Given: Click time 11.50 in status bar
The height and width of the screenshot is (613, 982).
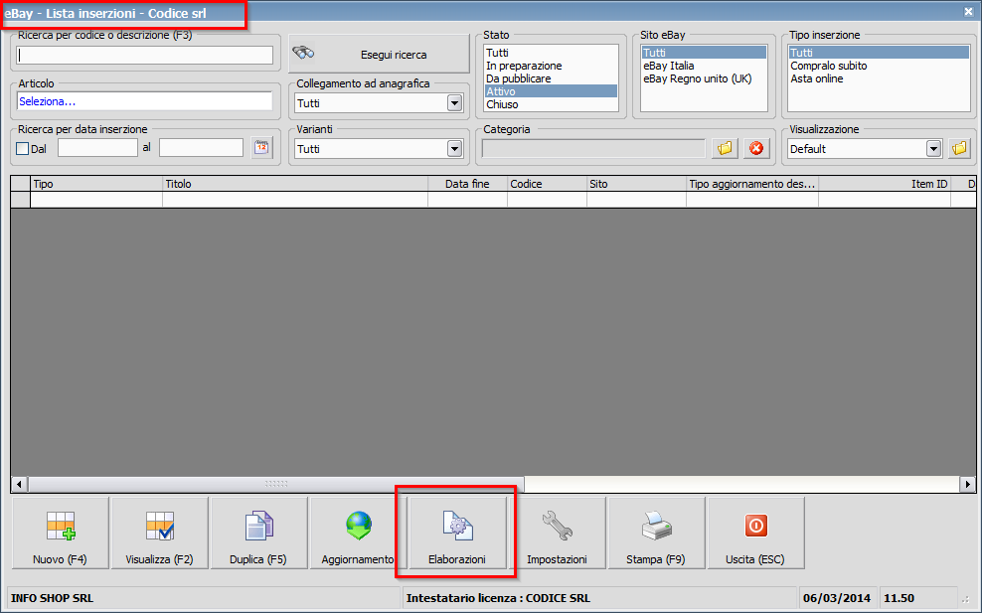Looking at the screenshot, I should [899, 598].
